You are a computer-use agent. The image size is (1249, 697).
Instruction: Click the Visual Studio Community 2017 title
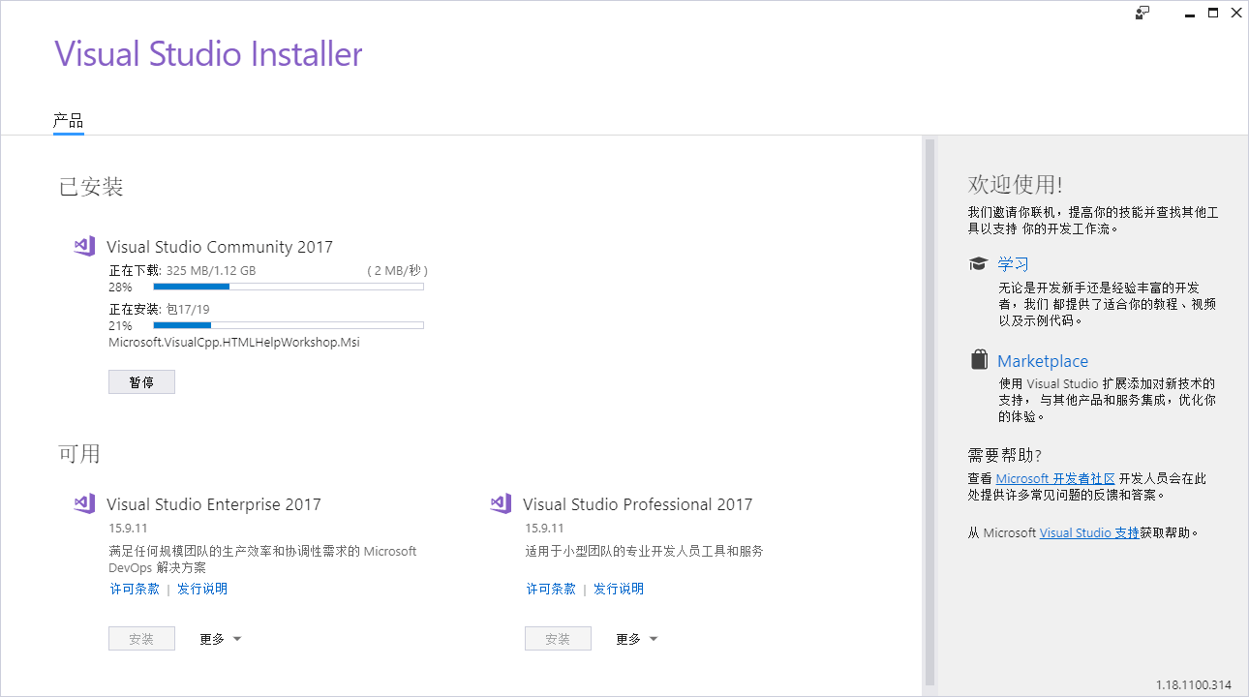coord(220,247)
